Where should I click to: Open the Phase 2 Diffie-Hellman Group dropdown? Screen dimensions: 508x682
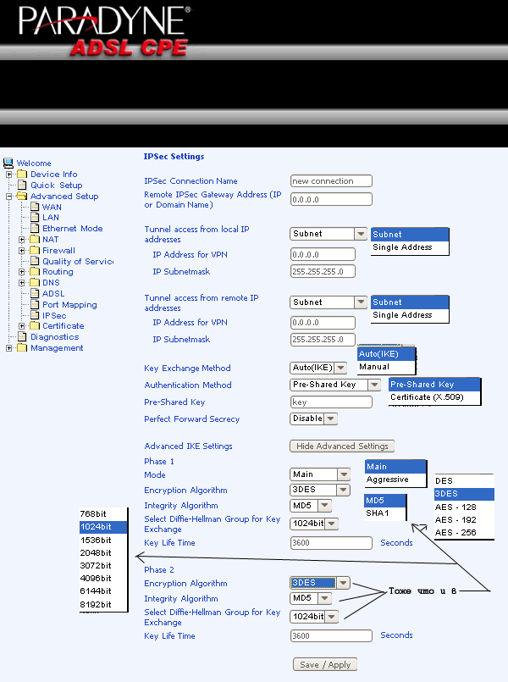tap(314, 617)
